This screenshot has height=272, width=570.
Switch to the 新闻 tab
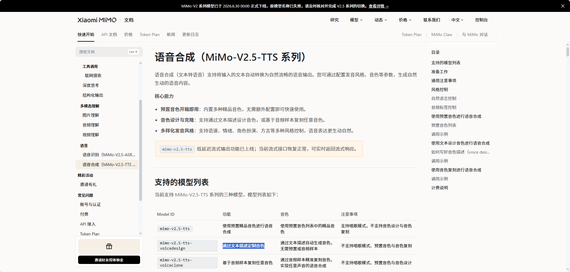click(171, 35)
